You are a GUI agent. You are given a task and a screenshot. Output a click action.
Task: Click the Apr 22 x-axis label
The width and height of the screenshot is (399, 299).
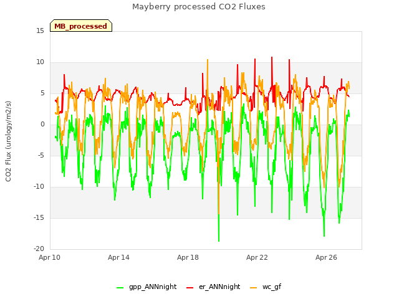coord(257,257)
